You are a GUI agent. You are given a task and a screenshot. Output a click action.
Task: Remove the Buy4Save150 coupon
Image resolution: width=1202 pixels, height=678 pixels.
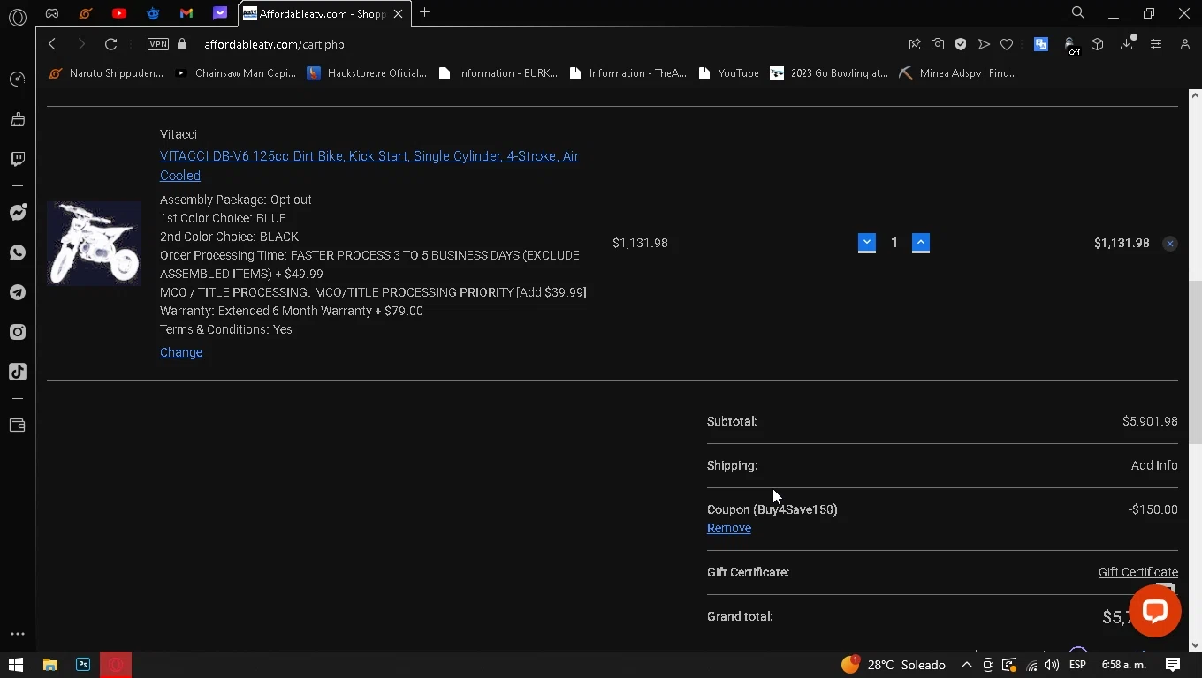(x=729, y=528)
